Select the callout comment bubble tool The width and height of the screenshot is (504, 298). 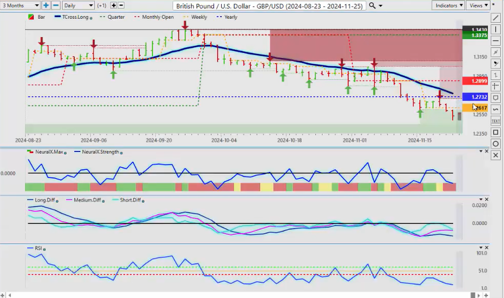click(496, 98)
